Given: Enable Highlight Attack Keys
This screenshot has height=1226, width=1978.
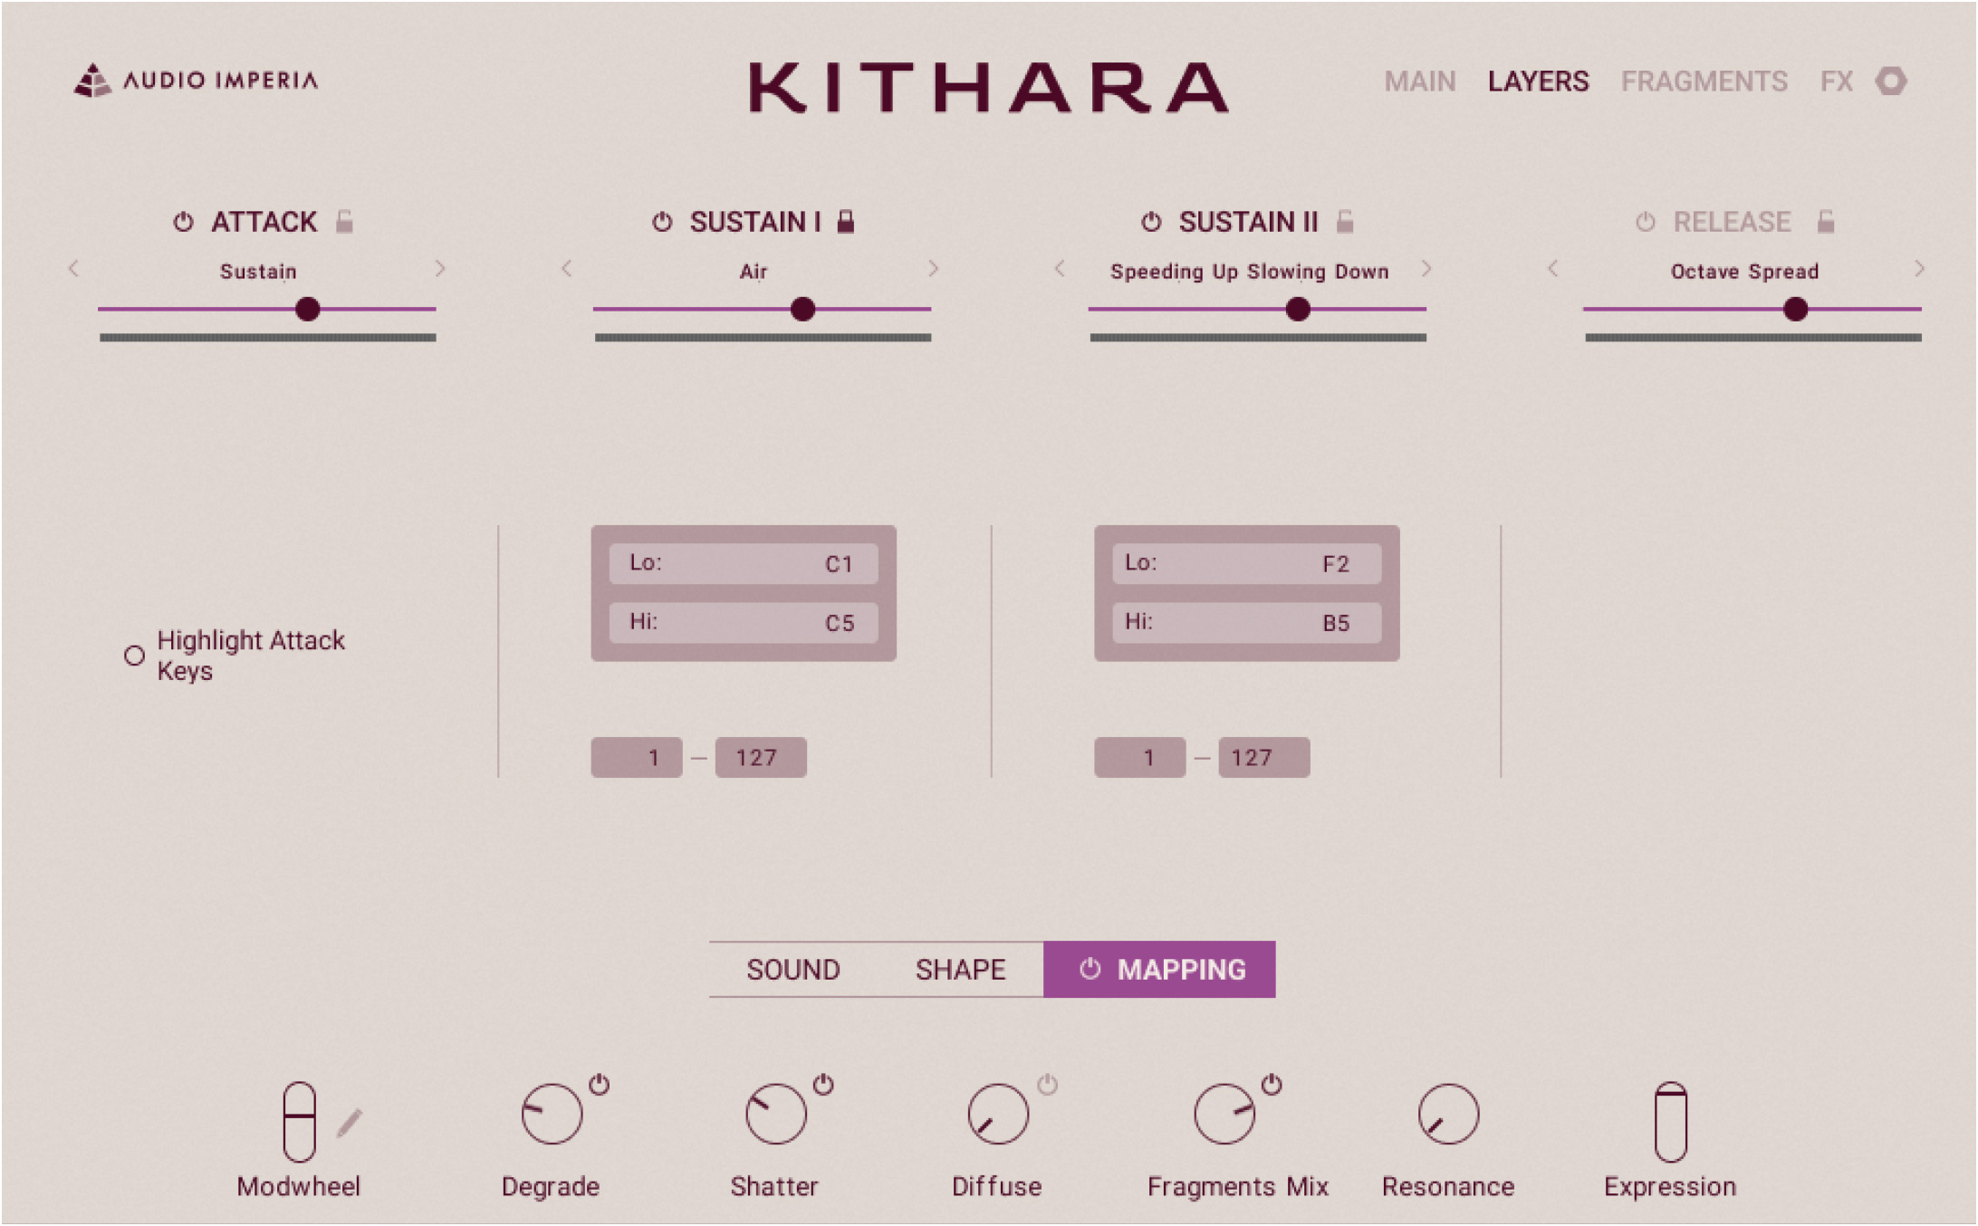Looking at the screenshot, I should click(133, 654).
